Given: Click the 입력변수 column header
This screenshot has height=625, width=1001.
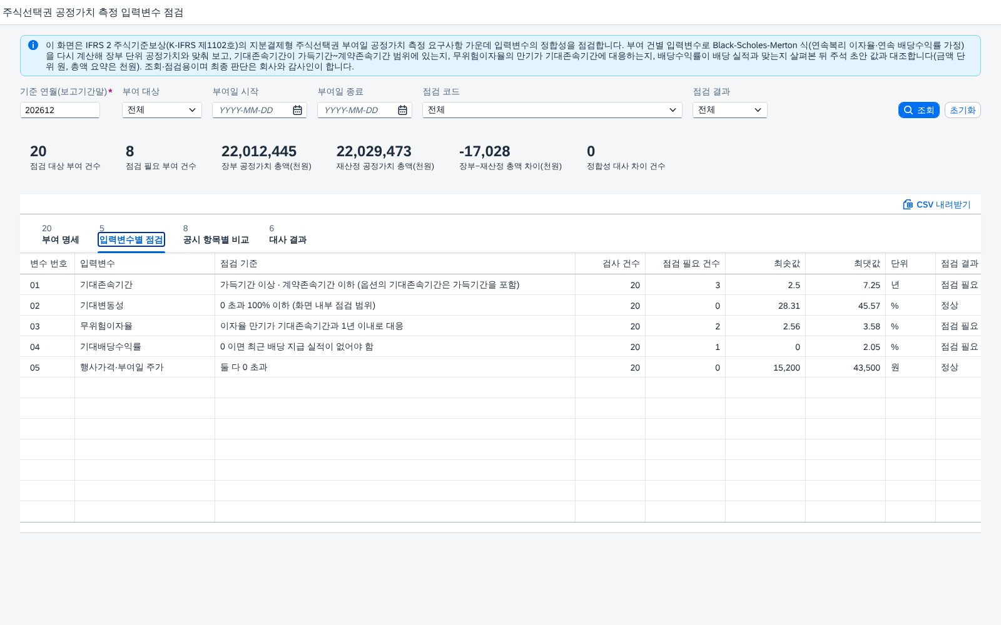Looking at the screenshot, I should pos(145,264).
